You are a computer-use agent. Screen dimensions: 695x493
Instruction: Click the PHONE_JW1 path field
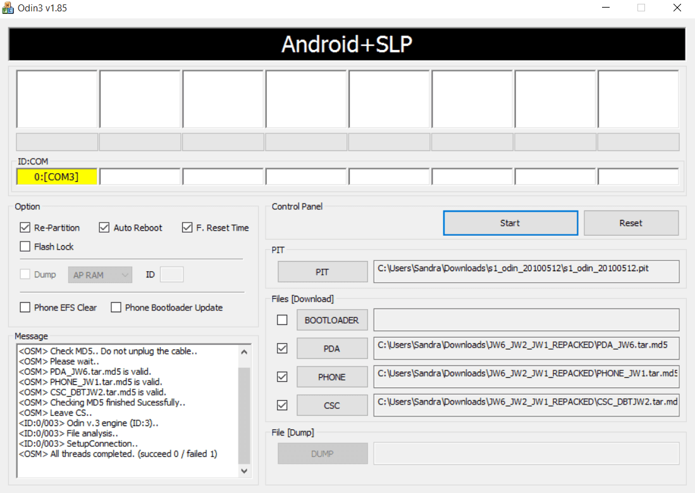526,377
